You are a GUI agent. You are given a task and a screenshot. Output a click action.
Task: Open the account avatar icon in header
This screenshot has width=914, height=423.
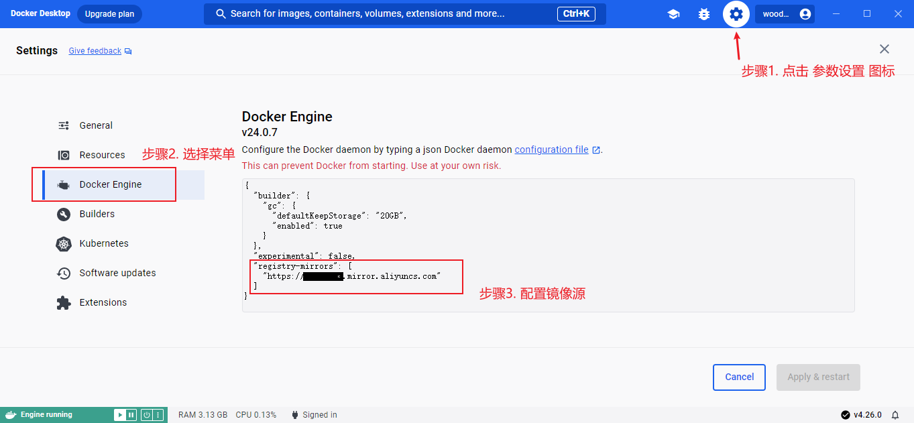tap(805, 14)
